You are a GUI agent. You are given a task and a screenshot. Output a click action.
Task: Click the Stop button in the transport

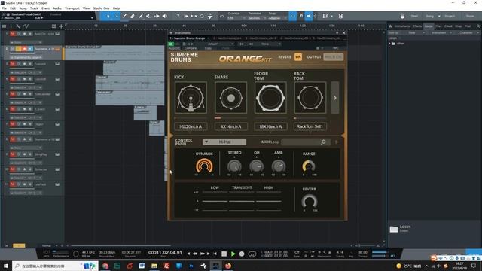(224, 254)
